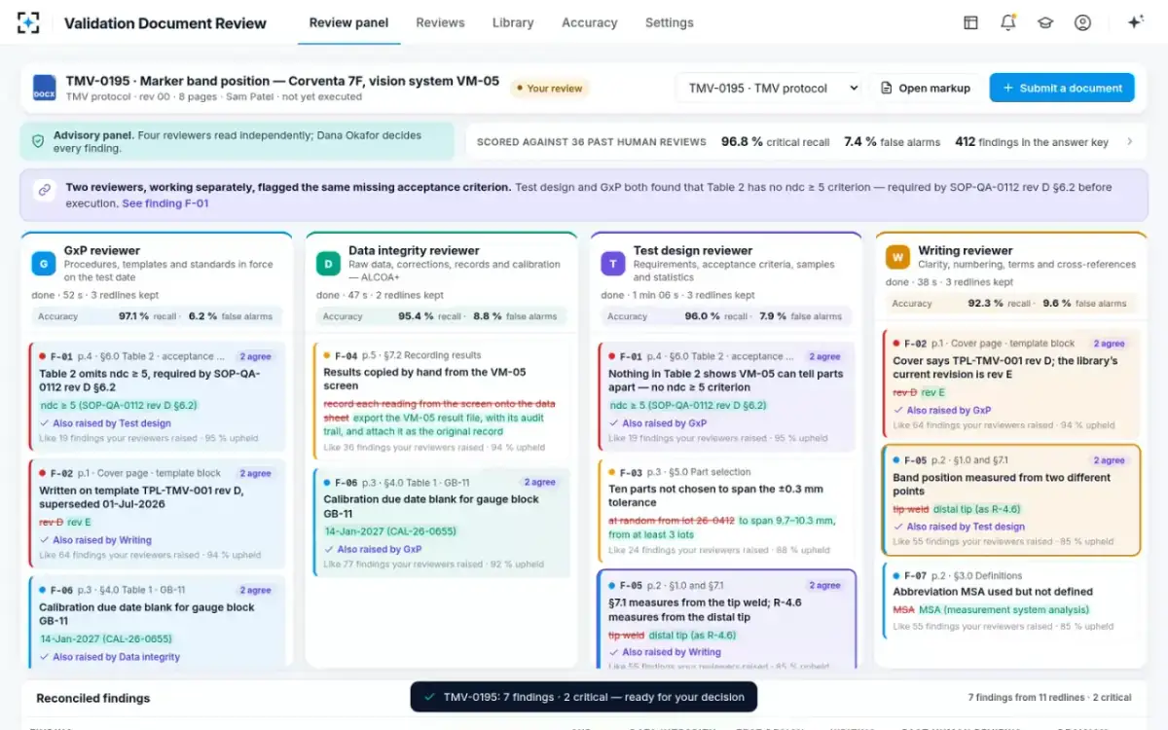Viewport: 1168px width, 730px height.
Task: Click the 'Reconciled findings' heading
Action: (93, 698)
